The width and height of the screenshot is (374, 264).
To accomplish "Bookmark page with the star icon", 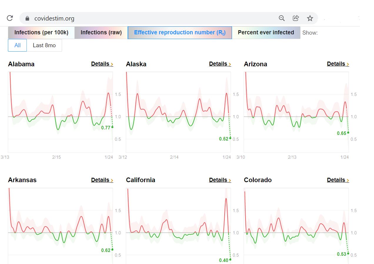I will 310,18.
